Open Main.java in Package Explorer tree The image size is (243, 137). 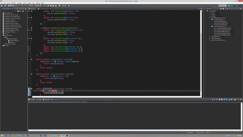click(x=12, y=42)
